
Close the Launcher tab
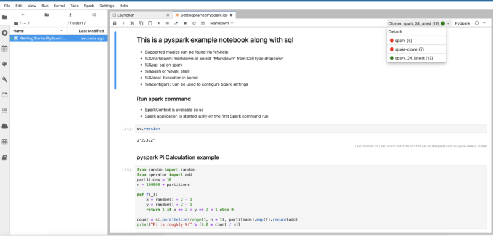[x=168, y=15]
